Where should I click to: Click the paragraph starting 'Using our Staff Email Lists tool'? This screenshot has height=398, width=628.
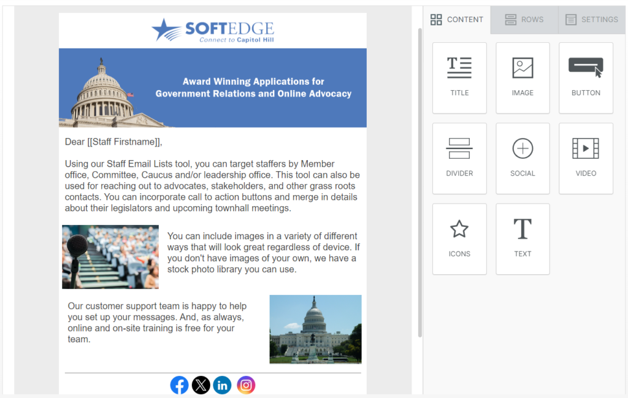212,186
